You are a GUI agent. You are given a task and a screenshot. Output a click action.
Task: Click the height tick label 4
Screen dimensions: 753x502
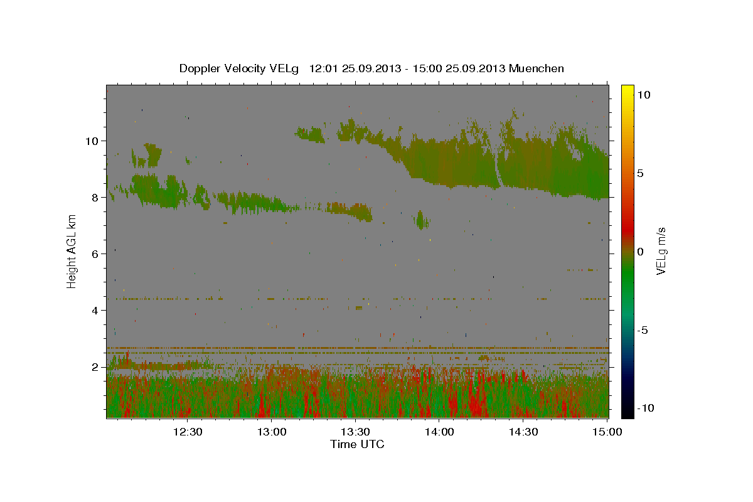pyautogui.click(x=95, y=310)
